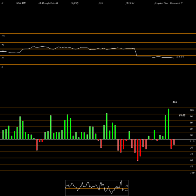Select the 'SI(TM)' header text
The image size is (196, 196).
74,3
